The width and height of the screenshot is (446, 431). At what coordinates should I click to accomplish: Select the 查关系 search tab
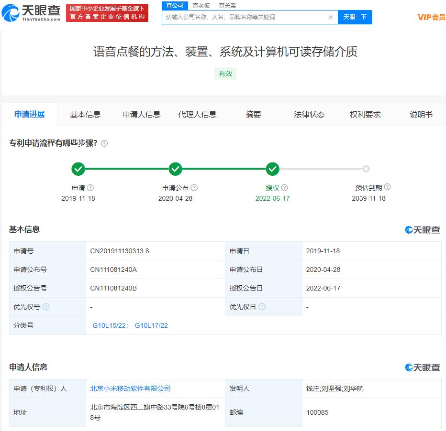[x=227, y=6]
